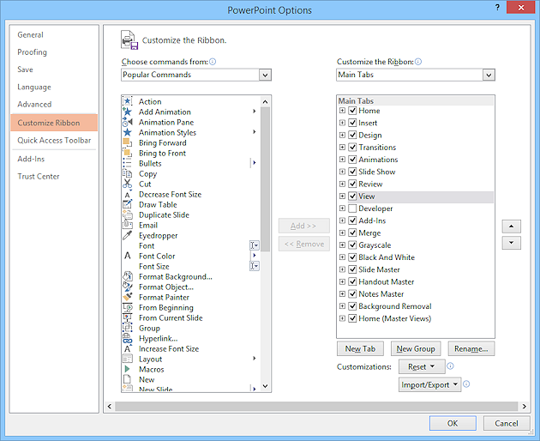Open the Reset dropdown button
540x441 pixels.
click(x=422, y=366)
